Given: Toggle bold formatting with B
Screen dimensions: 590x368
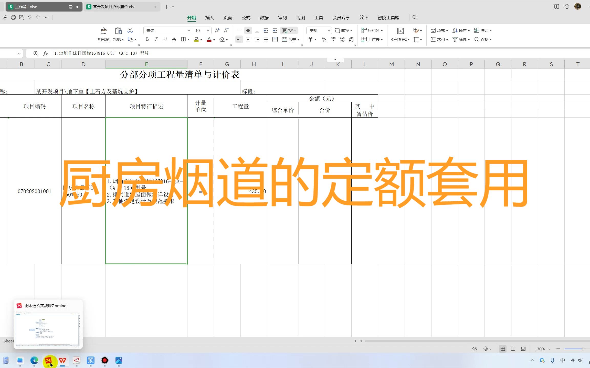Looking at the screenshot, I should (x=147, y=39).
